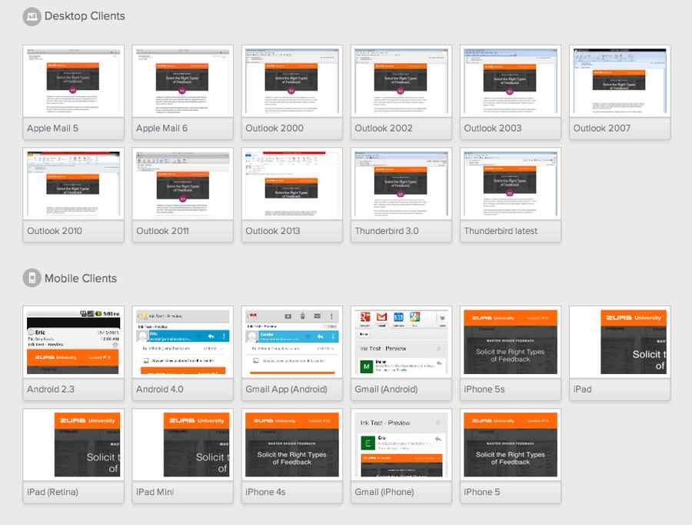Open the iPhone 5 preview thumbnail
Image resolution: width=692 pixels, height=525 pixels.
click(x=511, y=445)
